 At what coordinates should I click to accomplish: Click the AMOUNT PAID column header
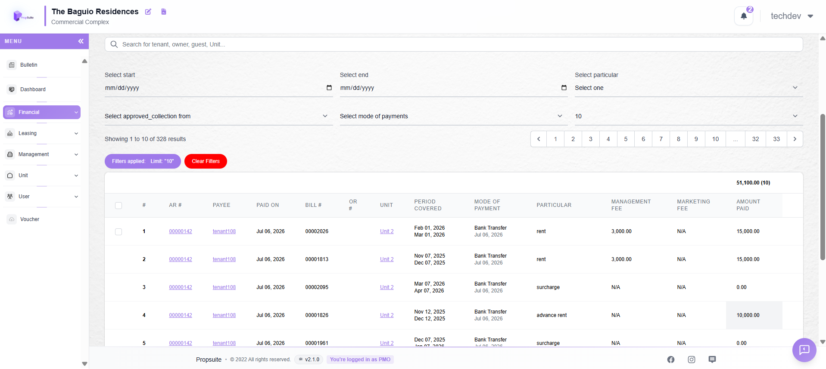pos(748,205)
